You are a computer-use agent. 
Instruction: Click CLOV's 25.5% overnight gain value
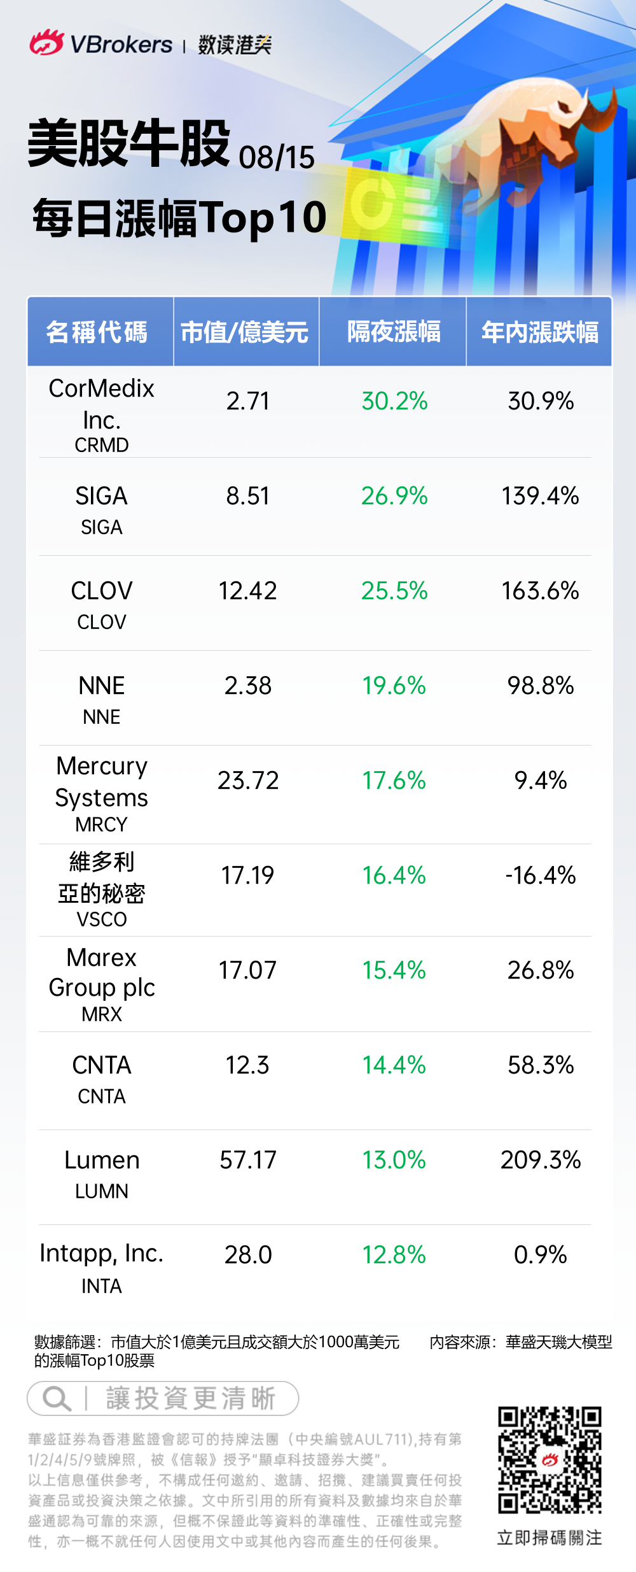coord(394,591)
